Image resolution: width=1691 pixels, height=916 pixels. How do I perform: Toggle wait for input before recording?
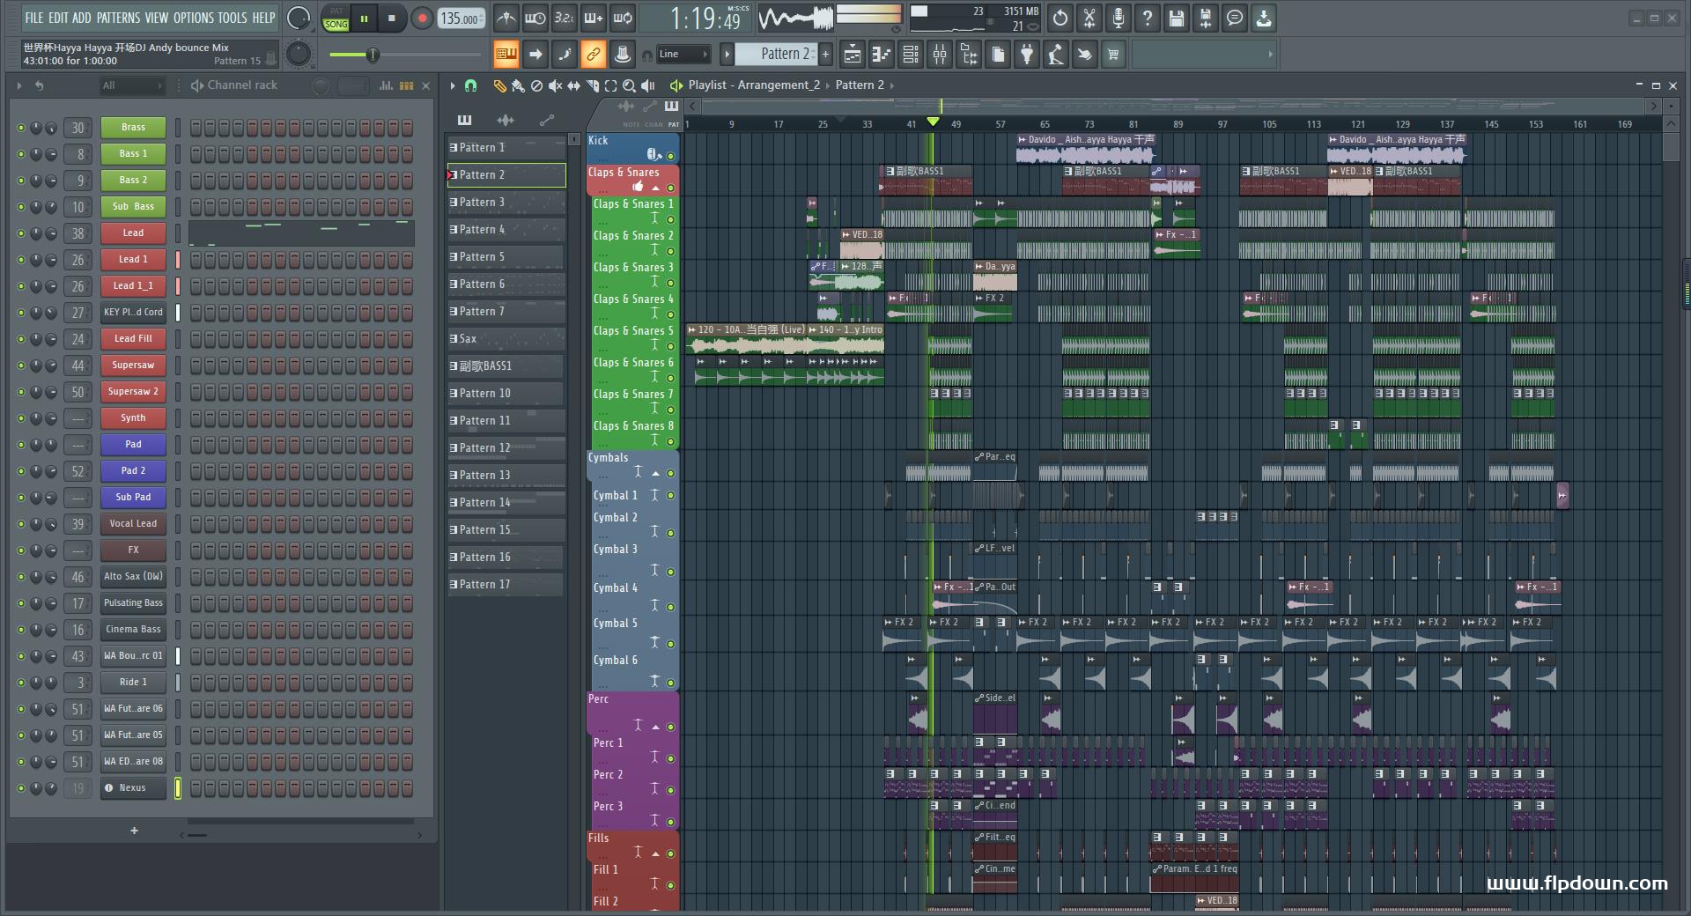click(535, 18)
